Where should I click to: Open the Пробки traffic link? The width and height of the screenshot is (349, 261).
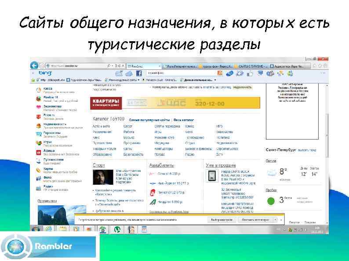click(x=271, y=190)
